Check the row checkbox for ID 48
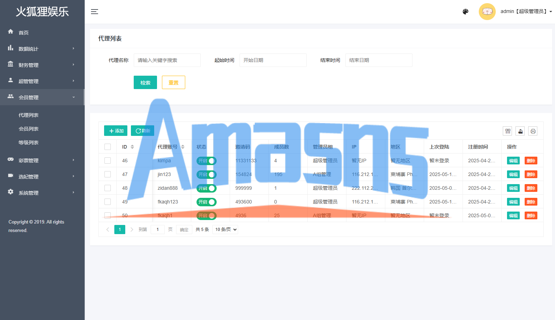The width and height of the screenshot is (555, 320). [108, 188]
